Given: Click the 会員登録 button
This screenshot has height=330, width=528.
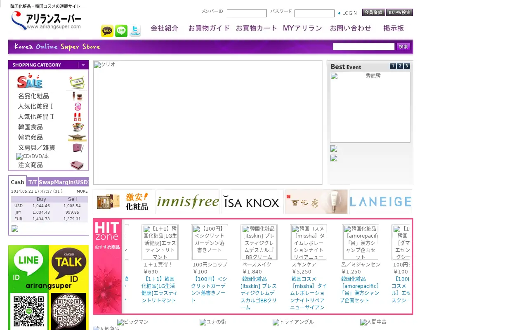Looking at the screenshot, I should pyautogui.click(x=374, y=12).
